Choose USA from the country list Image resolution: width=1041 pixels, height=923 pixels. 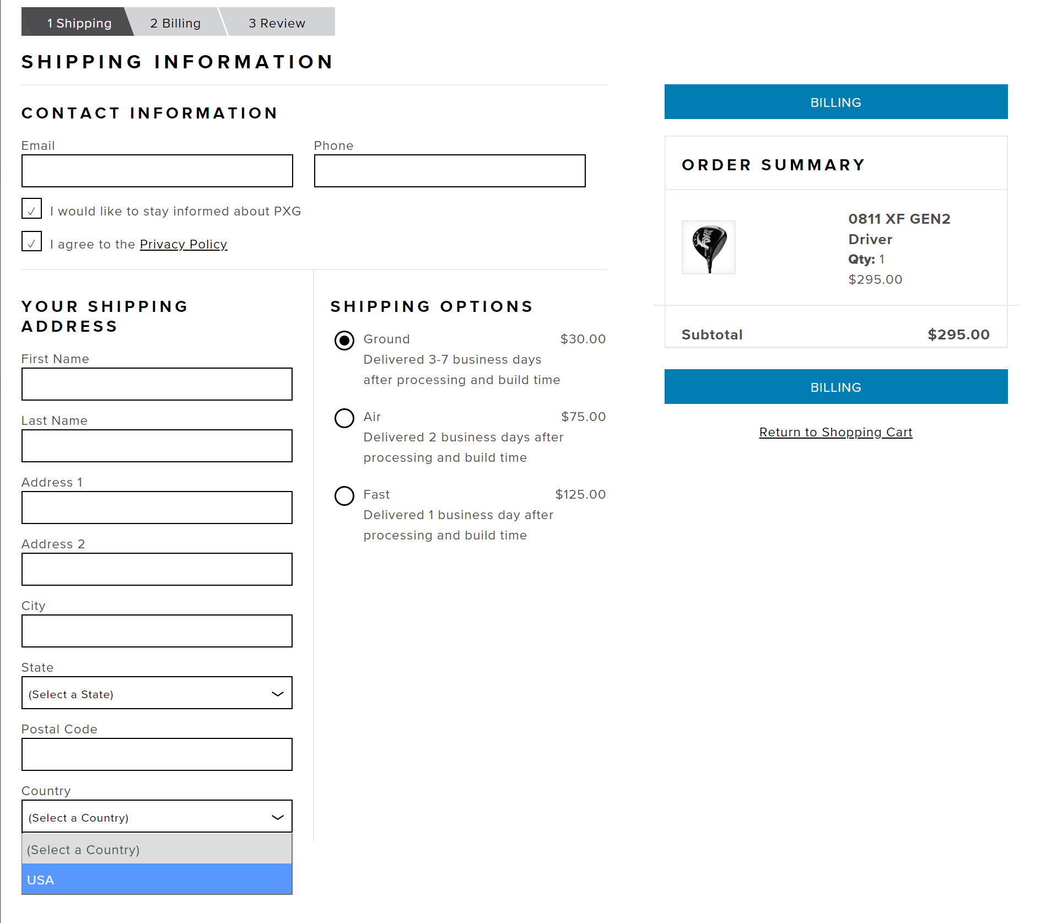[x=157, y=879]
